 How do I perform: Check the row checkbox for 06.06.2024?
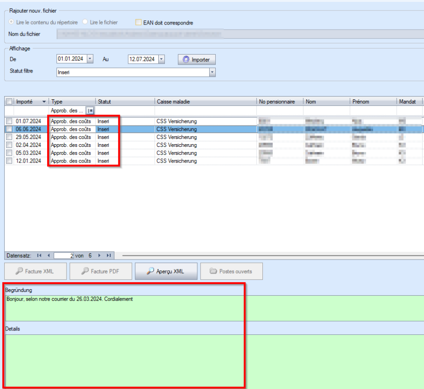click(9, 129)
